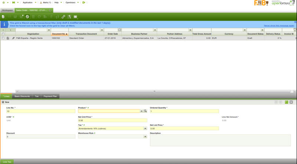This screenshot has width=297, height=164.
Task: Switch to the Basic Discounts tab
Action: coord(22,96)
